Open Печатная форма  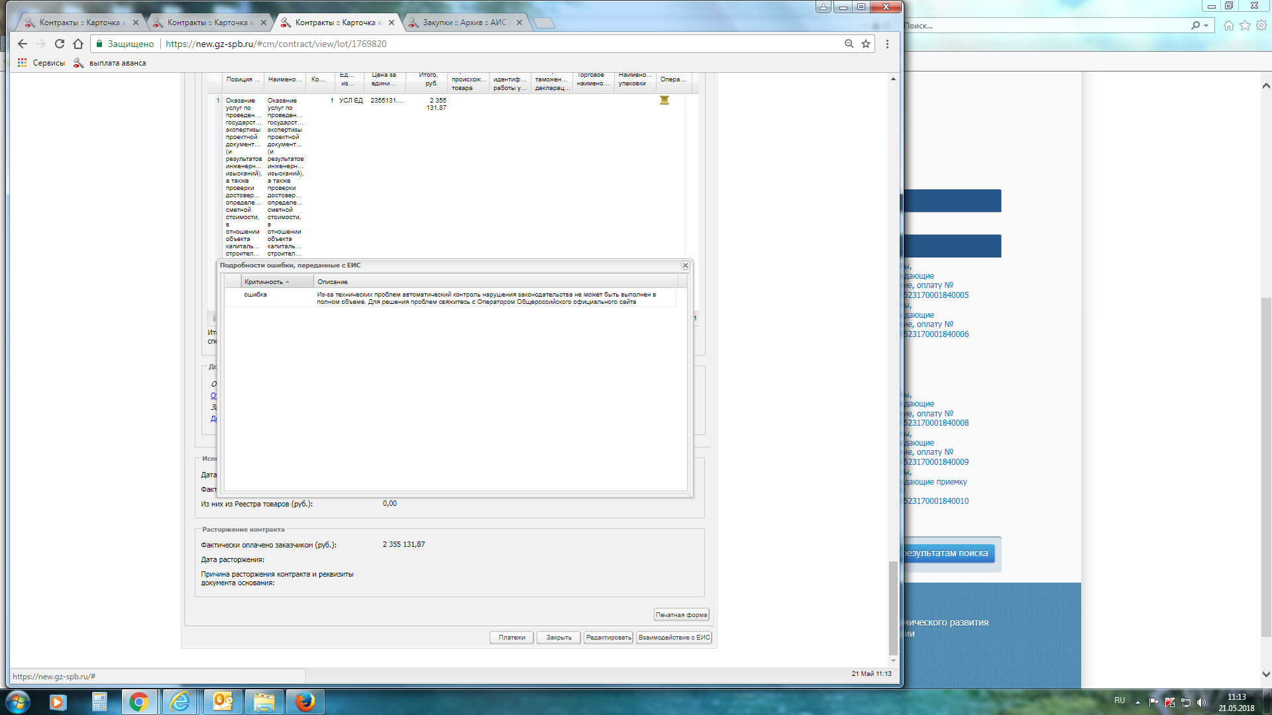[x=681, y=615]
